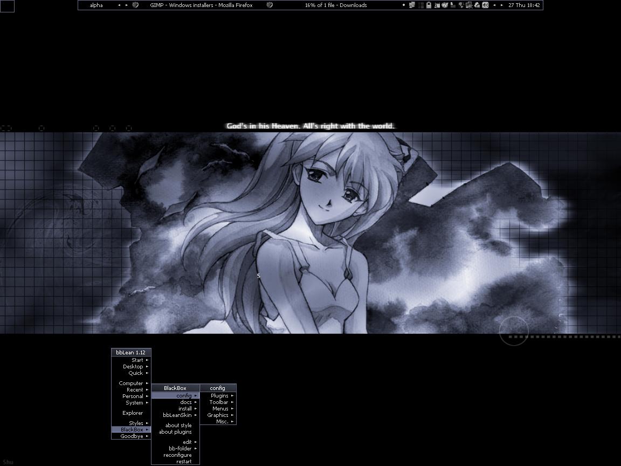Viewport: 621px width, 466px height.
Task: Open the Graphics config submenu
Action: click(x=218, y=415)
